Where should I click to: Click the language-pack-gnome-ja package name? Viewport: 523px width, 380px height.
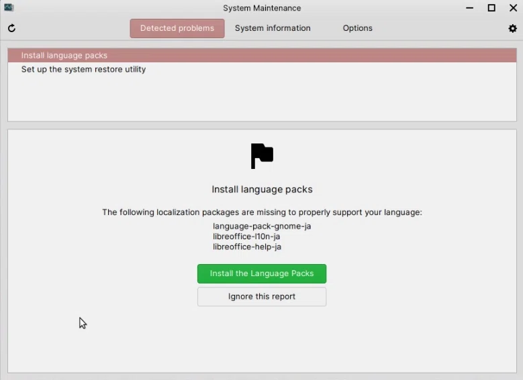coord(262,226)
